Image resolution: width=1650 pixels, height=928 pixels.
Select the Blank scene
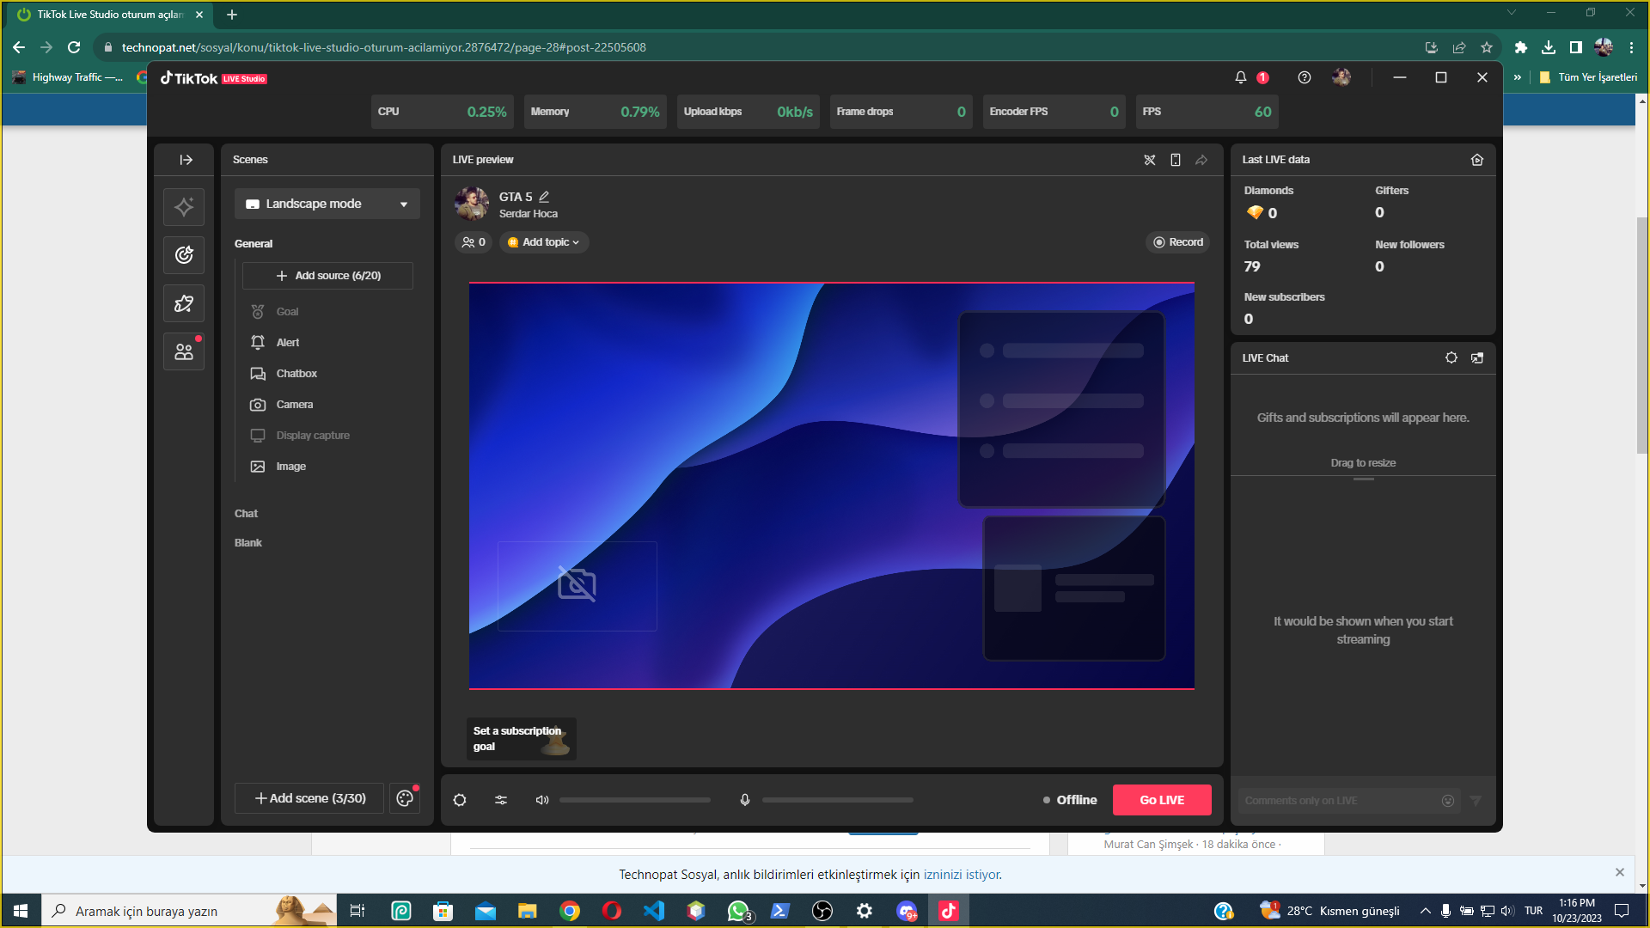tap(247, 542)
